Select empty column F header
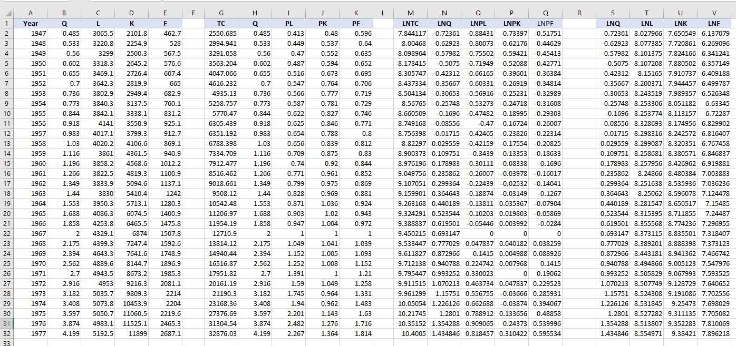This screenshot has width=736, height=346. 193,13
